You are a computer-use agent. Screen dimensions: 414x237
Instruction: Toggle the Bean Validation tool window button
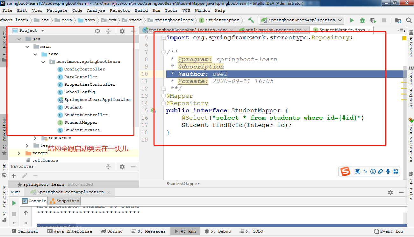(x=411, y=140)
